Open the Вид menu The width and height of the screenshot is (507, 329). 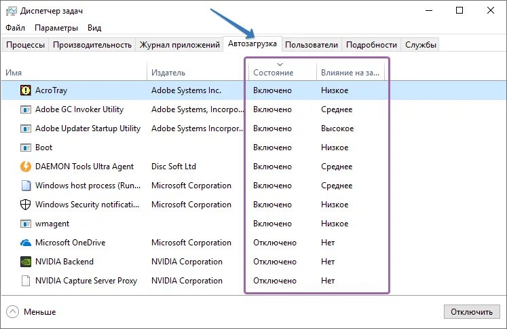pyautogui.click(x=94, y=28)
